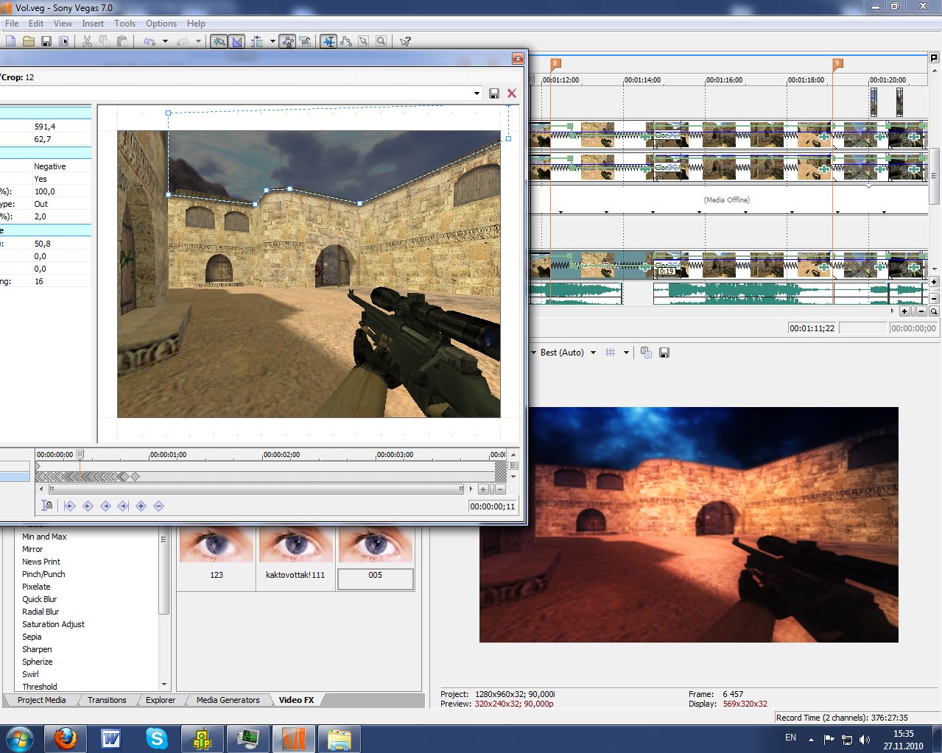The width and height of the screenshot is (942, 753).
Task: Click the Redo arrow icon
Action: click(182, 42)
